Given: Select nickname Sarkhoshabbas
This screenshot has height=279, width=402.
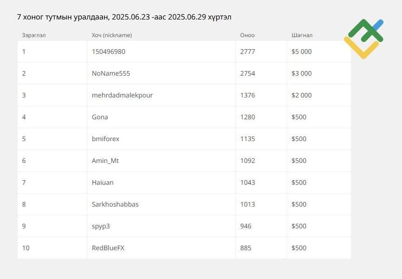Looking at the screenshot, I should pos(115,204).
